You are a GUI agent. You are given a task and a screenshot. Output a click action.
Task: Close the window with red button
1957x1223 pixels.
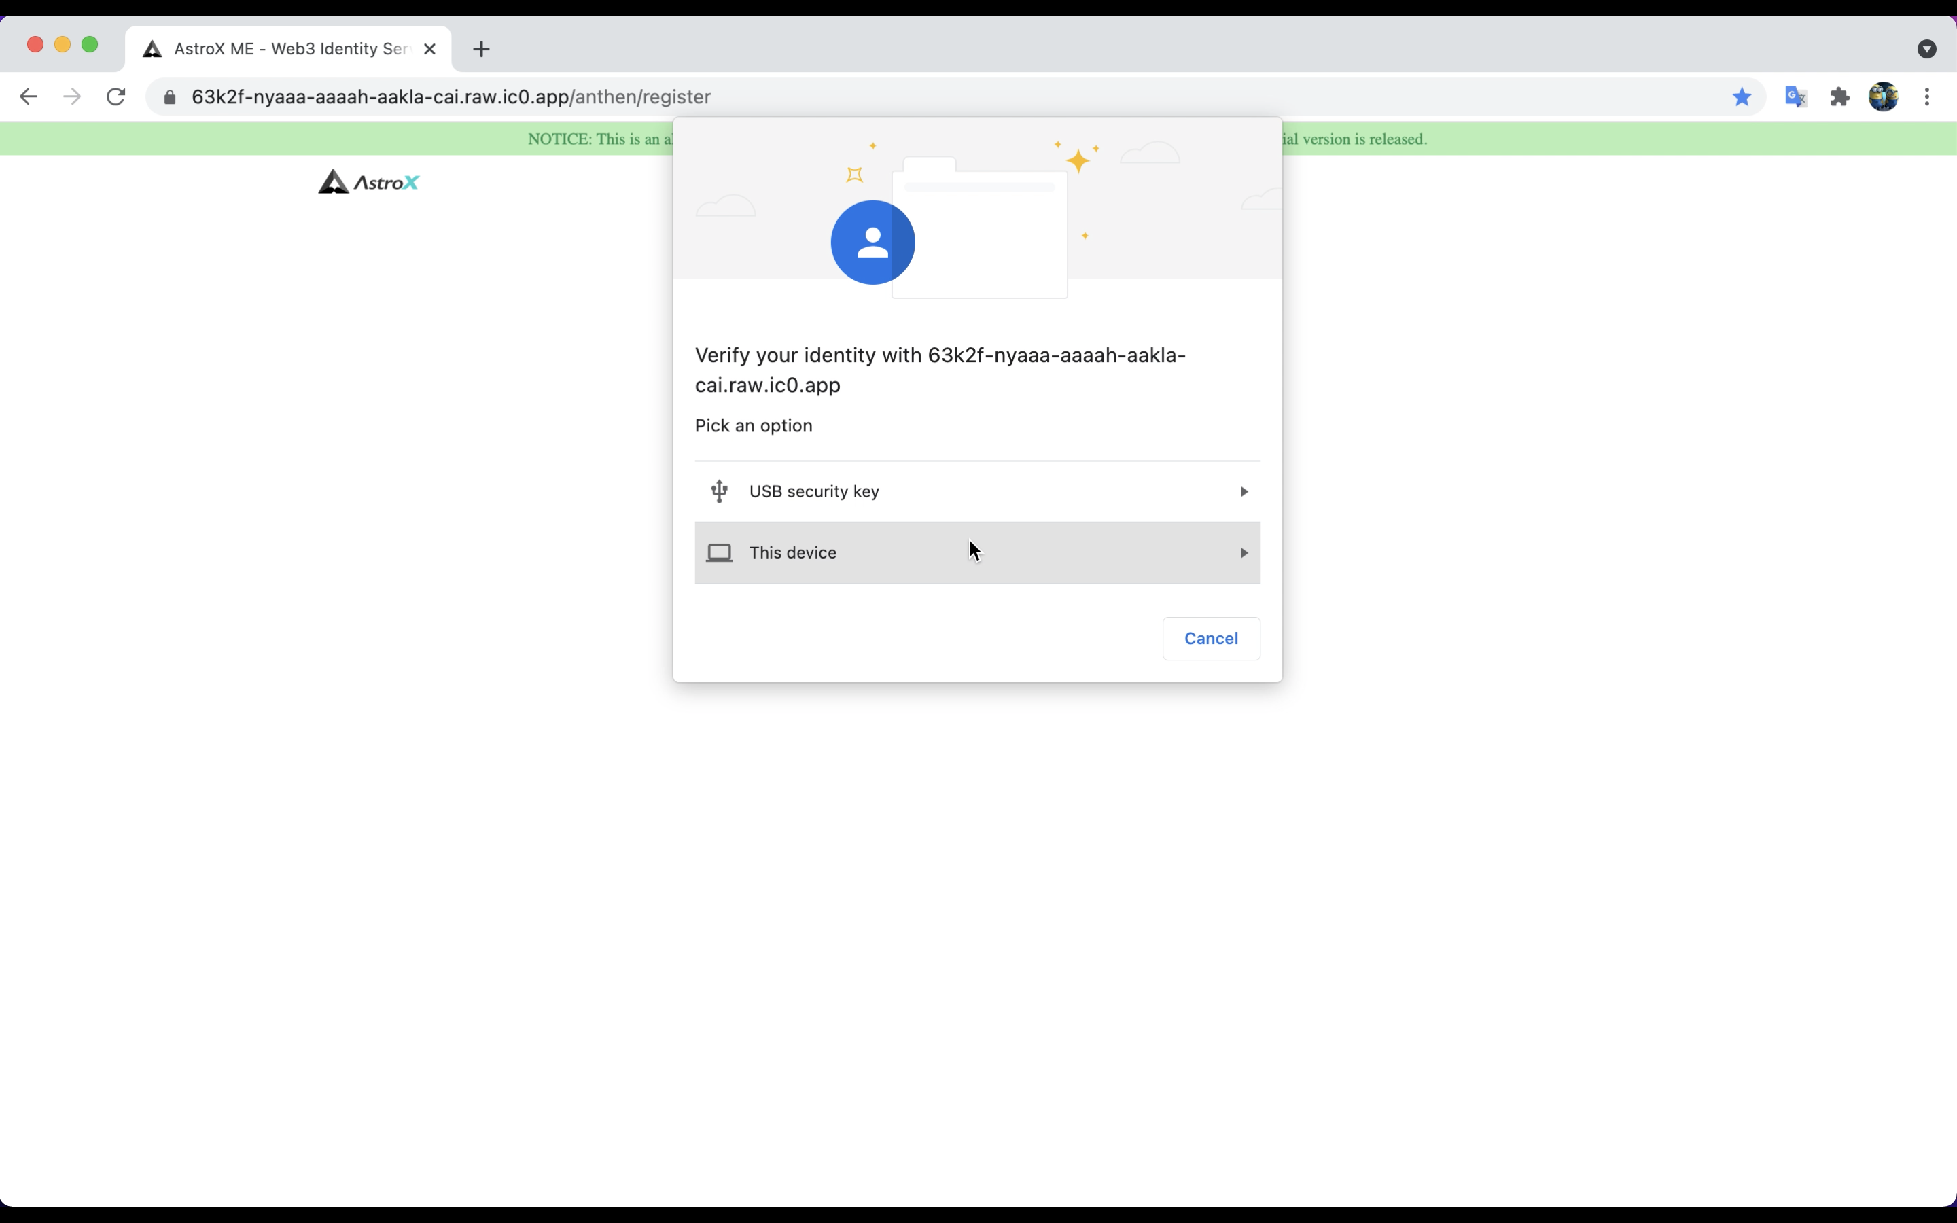tap(35, 46)
